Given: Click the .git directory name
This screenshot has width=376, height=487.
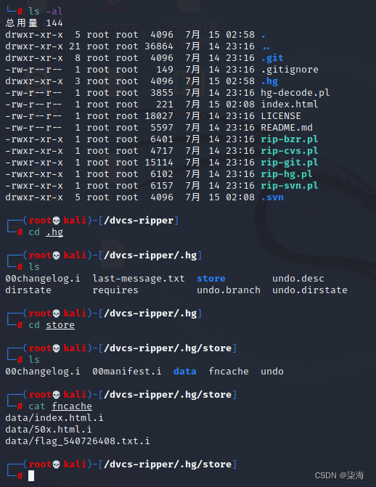Looking at the screenshot, I should click(x=272, y=58).
